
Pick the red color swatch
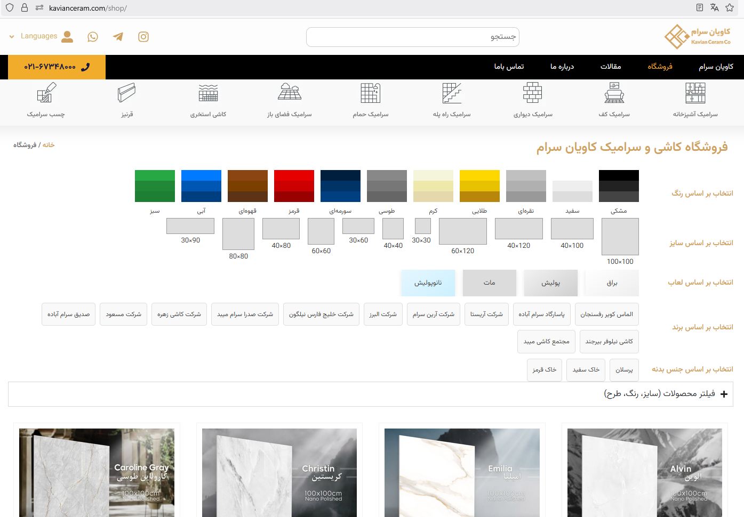coord(294,186)
